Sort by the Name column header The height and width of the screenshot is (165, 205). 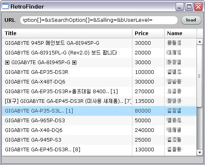tap(180, 33)
